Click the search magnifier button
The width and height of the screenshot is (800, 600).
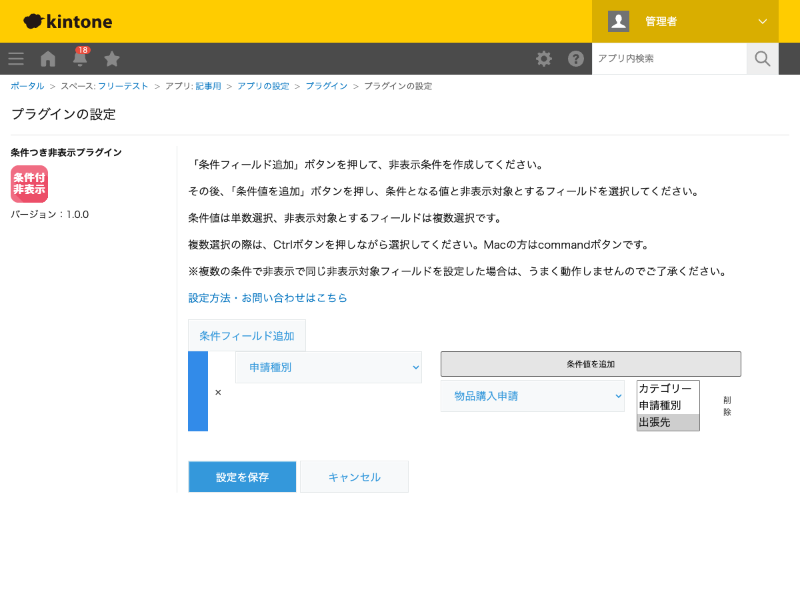click(x=763, y=59)
